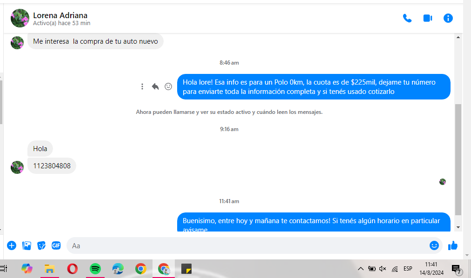
Task: Open Microsoft Edge from the taskbar
Action: pos(118,269)
